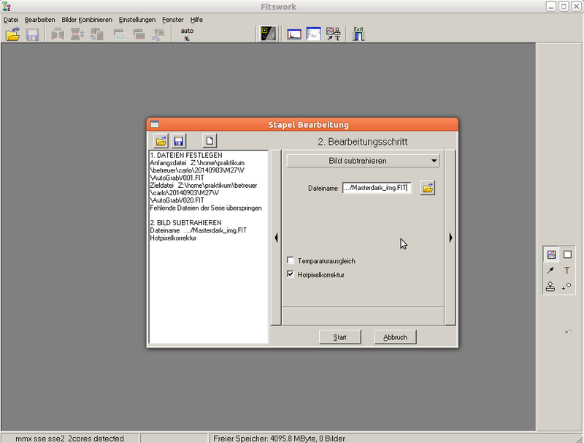The image size is (584, 443).
Task: Select the circle point marker tool
Action: click(567, 286)
